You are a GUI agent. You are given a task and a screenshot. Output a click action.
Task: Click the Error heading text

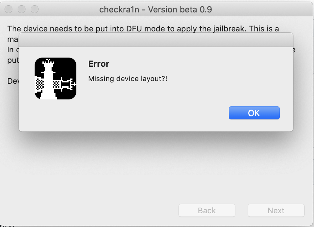click(x=99, y=64)
